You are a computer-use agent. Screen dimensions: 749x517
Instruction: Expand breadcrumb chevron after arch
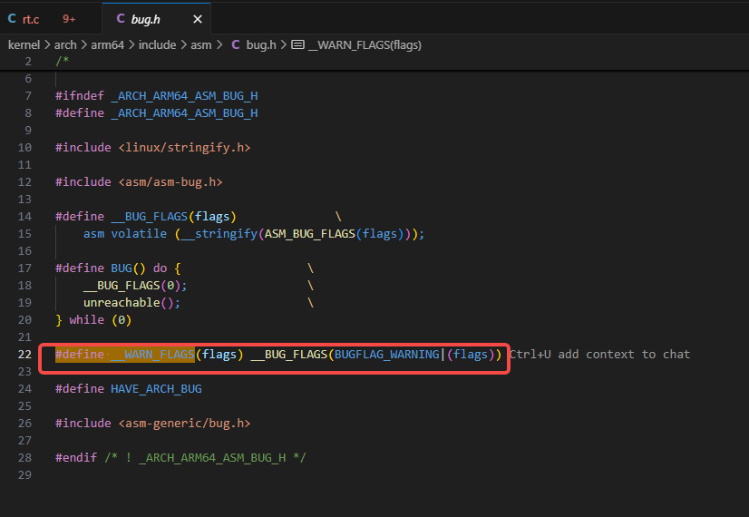coord(84,45)
